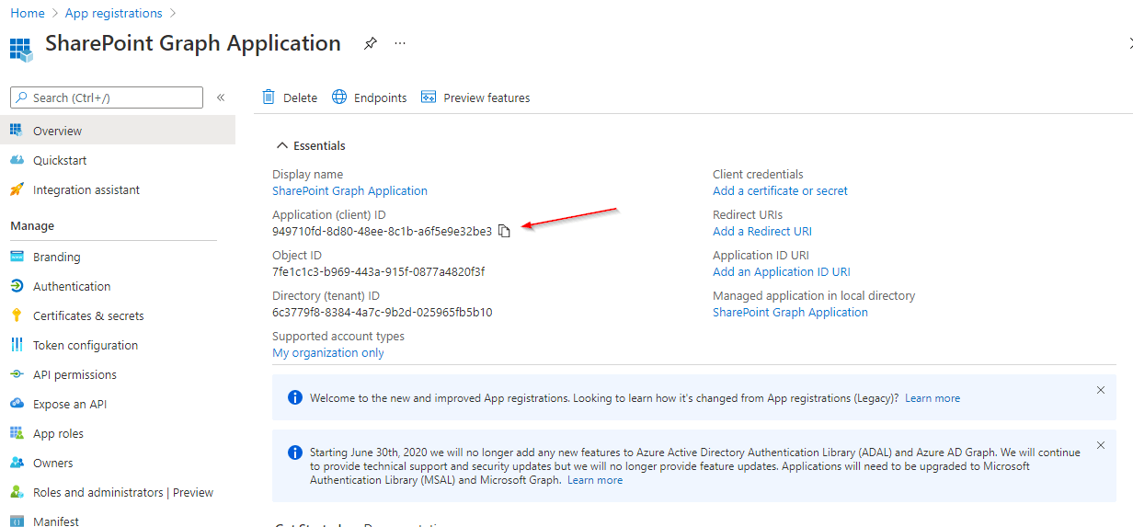Open My organization only link
Screen dimensions: 1133x527
point(328,352)
